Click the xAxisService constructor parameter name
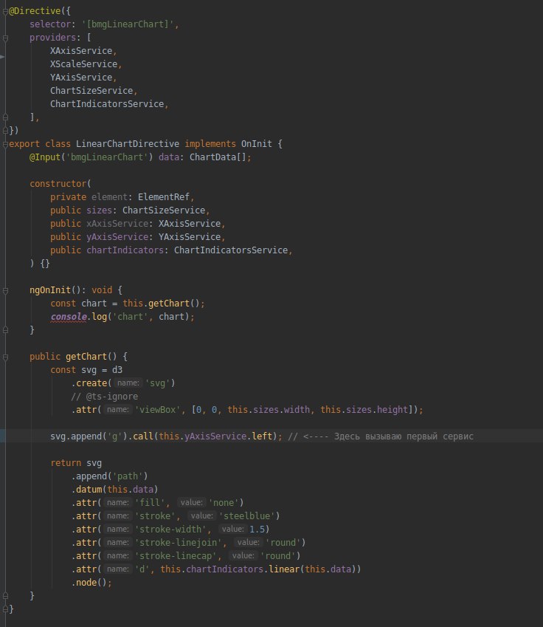This screenshot has width=543, height=627. pyautogui.click(x=117, y=224)
